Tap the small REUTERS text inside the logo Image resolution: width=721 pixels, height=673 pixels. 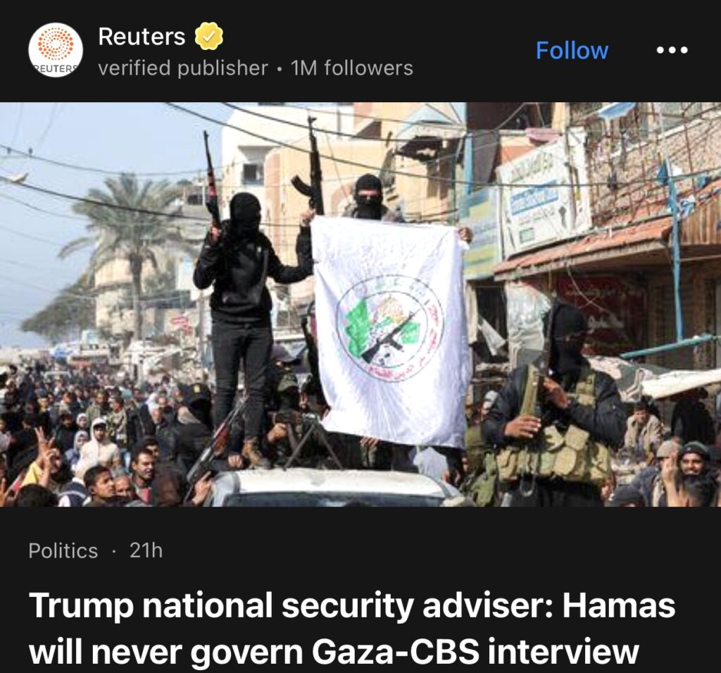point(56,69)
